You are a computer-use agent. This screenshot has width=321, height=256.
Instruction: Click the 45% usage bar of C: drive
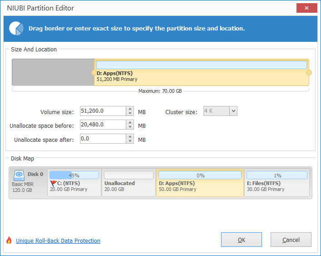click(74, 175)
